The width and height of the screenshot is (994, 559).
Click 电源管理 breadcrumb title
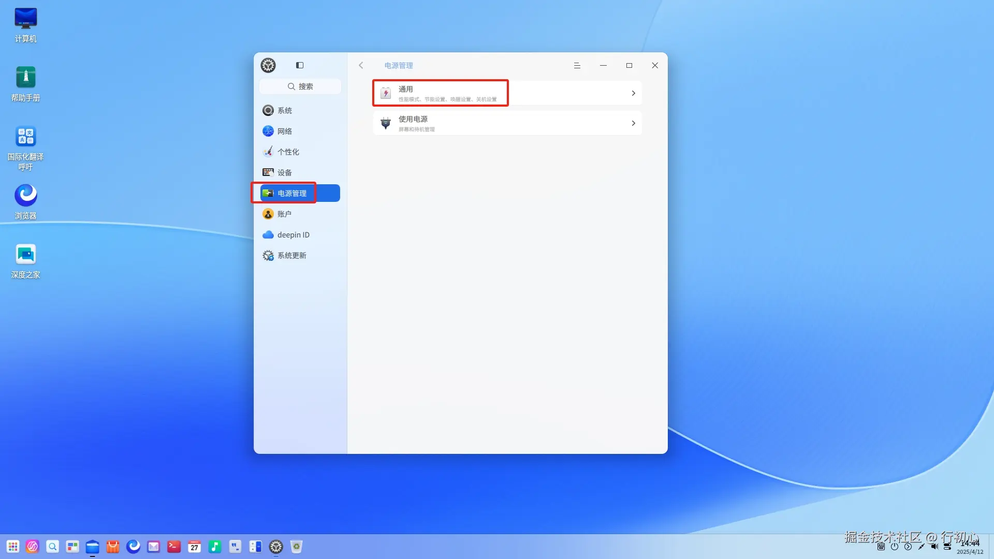coord(399,65)
